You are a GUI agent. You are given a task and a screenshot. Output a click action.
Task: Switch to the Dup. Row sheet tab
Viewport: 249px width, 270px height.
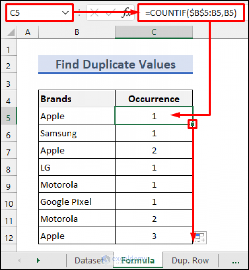pyautogui.click(x=190, y=260)
